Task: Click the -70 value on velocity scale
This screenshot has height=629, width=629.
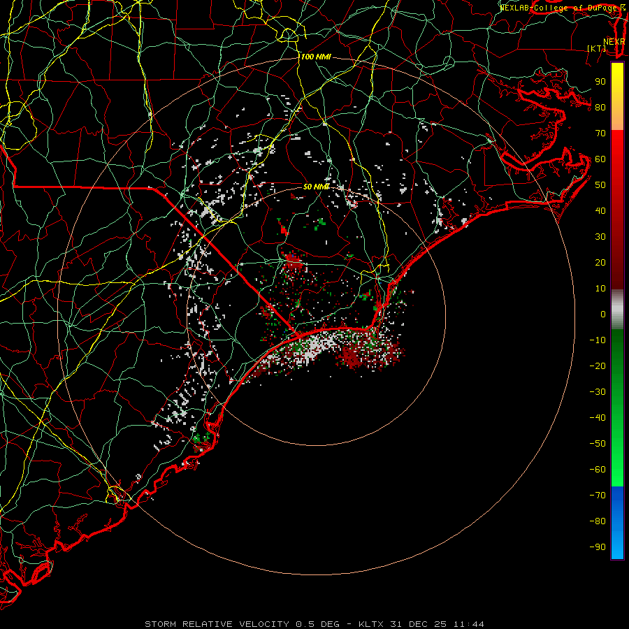Action: [x=598, y=495]
